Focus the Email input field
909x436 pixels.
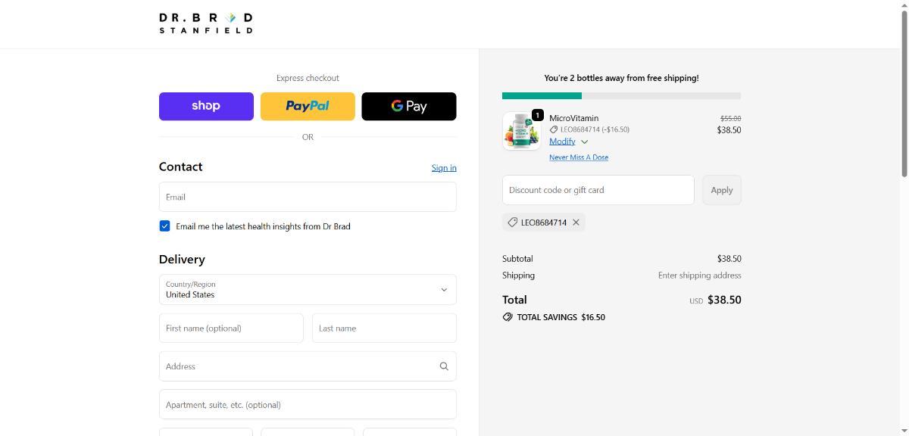[x=308, y=197]
